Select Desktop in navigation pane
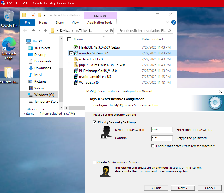The height and width of the screenshot is (193, 224). 37,55
